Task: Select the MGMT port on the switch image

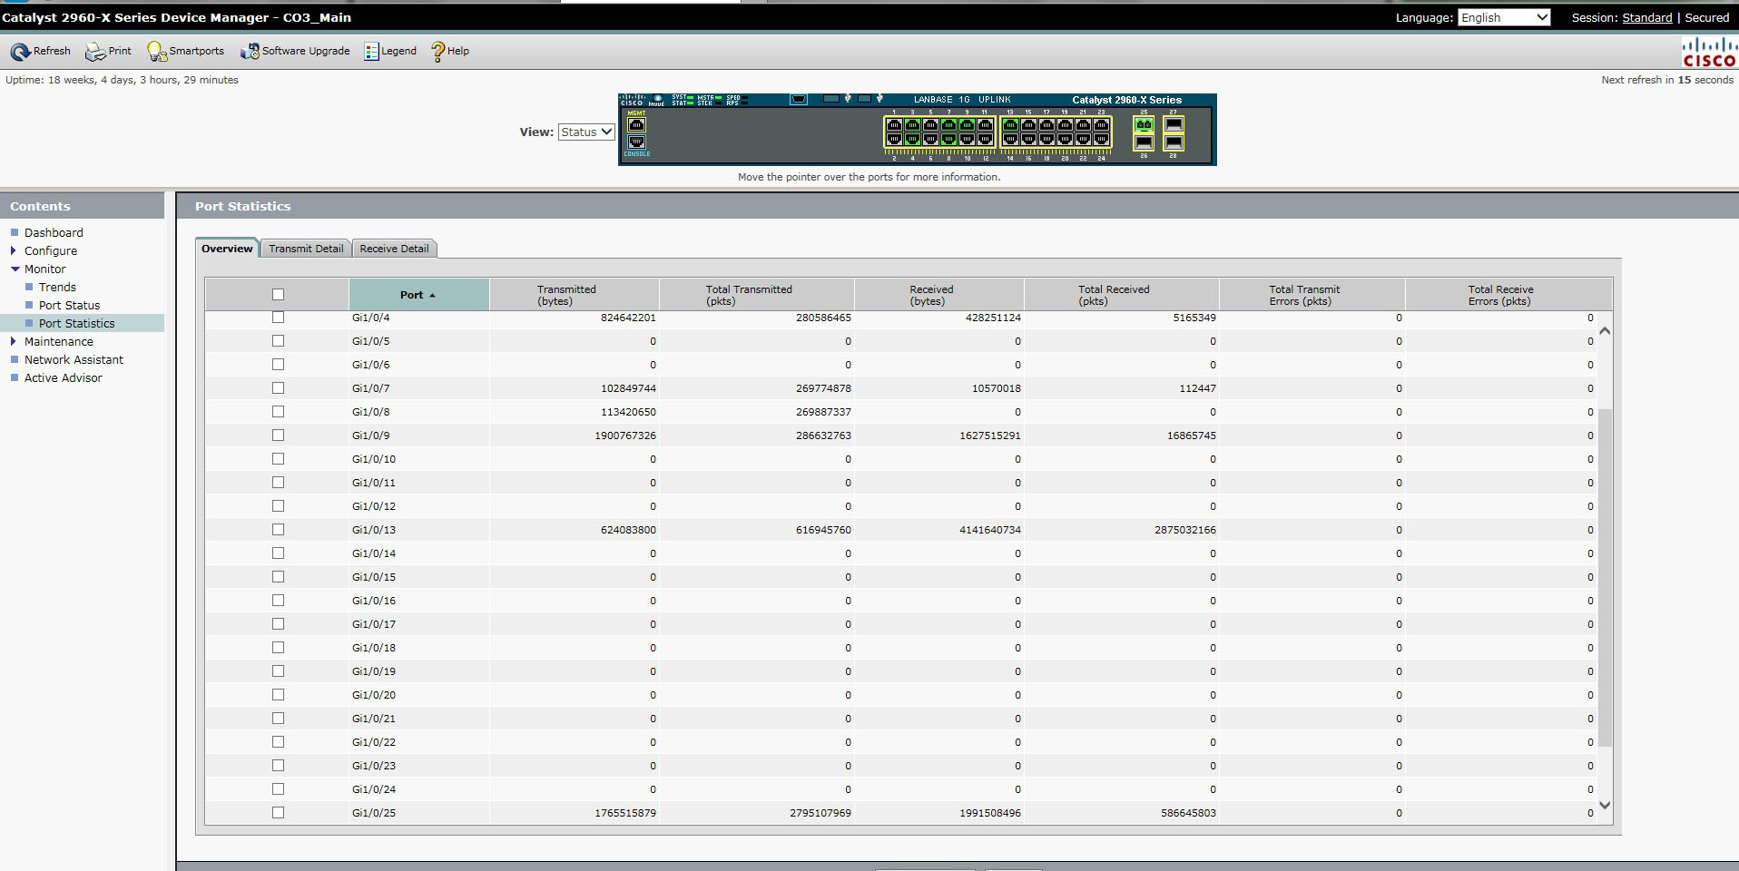Action: click(636, 124)
